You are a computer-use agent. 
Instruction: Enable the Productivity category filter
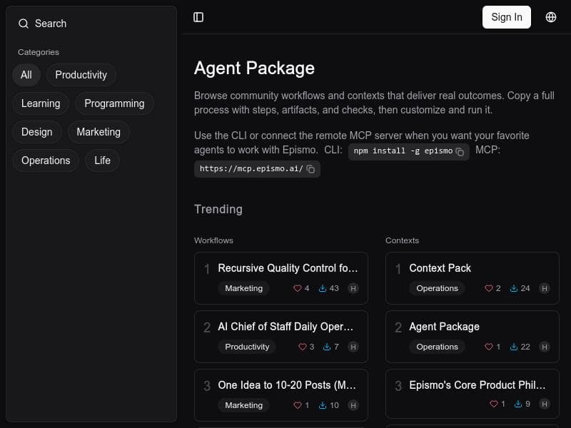tap(81, 75)
